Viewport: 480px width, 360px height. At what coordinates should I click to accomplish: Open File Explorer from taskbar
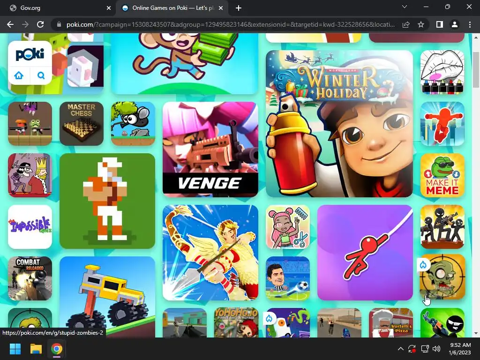pyautogui.click(x=36, y=349)
